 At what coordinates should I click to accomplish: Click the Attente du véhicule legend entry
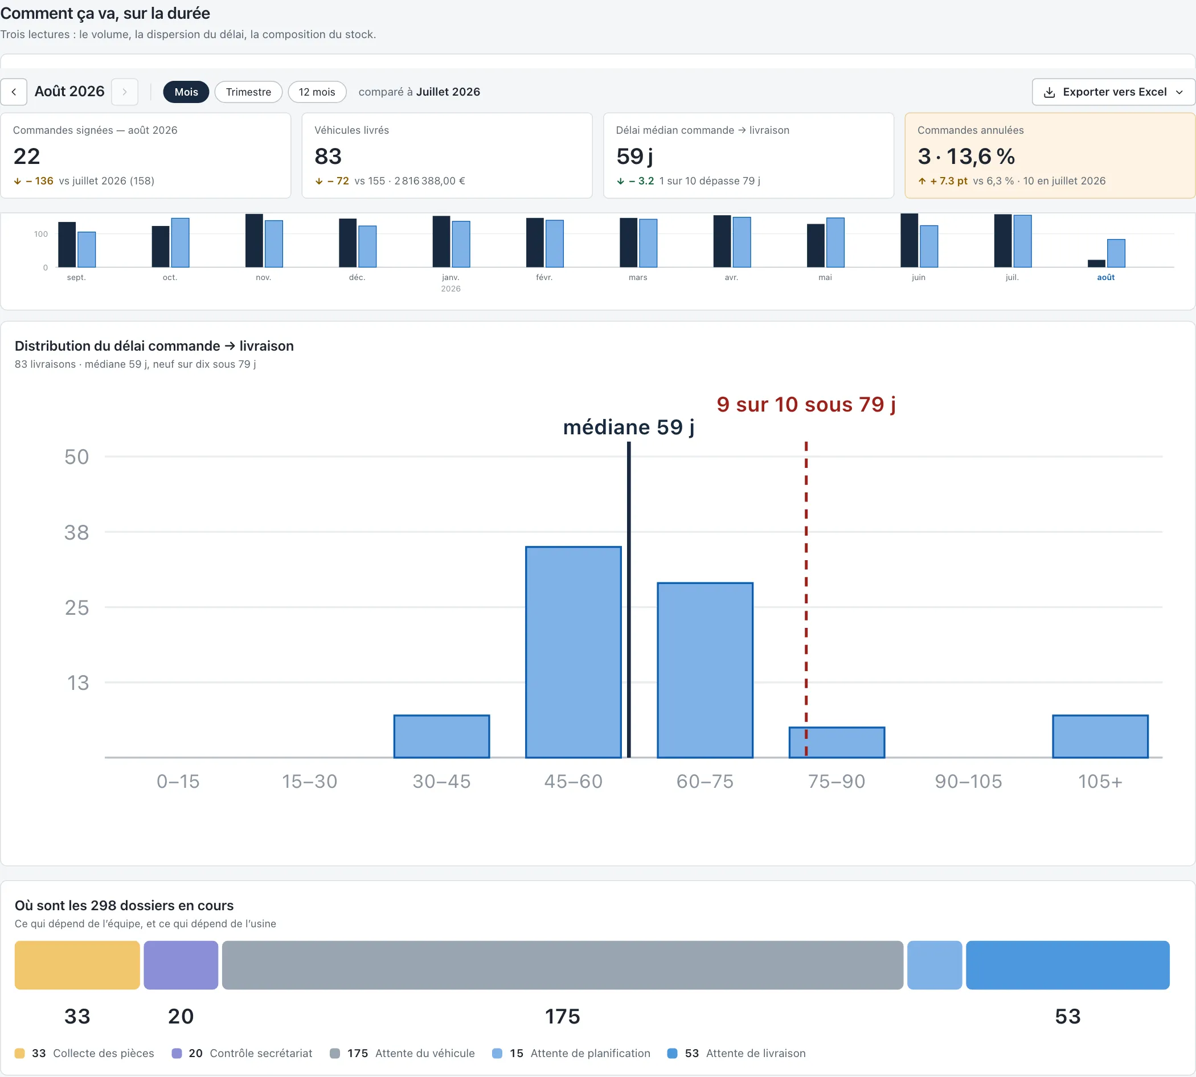point(403,1053)
